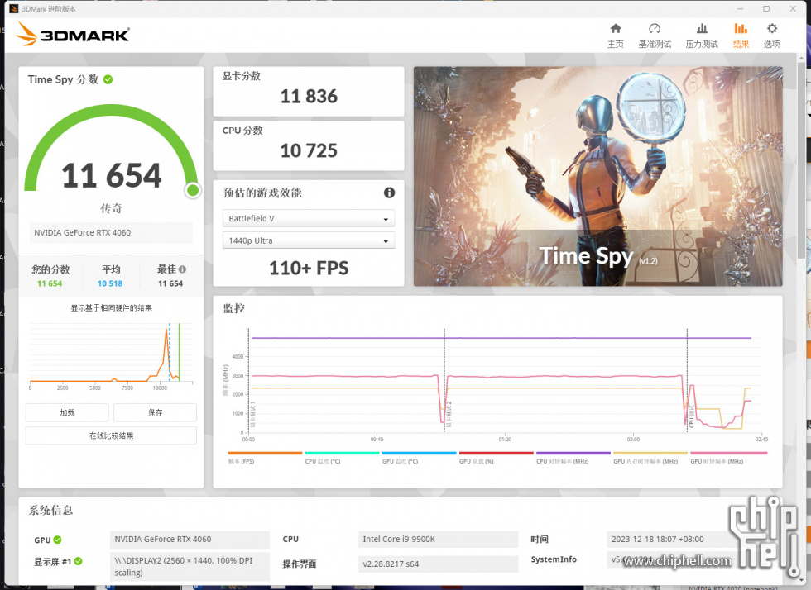The width and height of the screenshot is (811, 590).
Task: Close the 3DMark window
Action: click(x=793, y=9)
